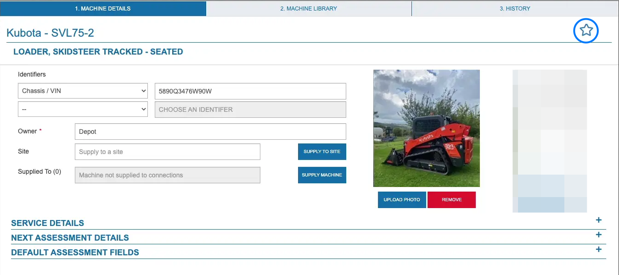
Task: Select the Kubota - SVL75-2 title
Action: 50,33
